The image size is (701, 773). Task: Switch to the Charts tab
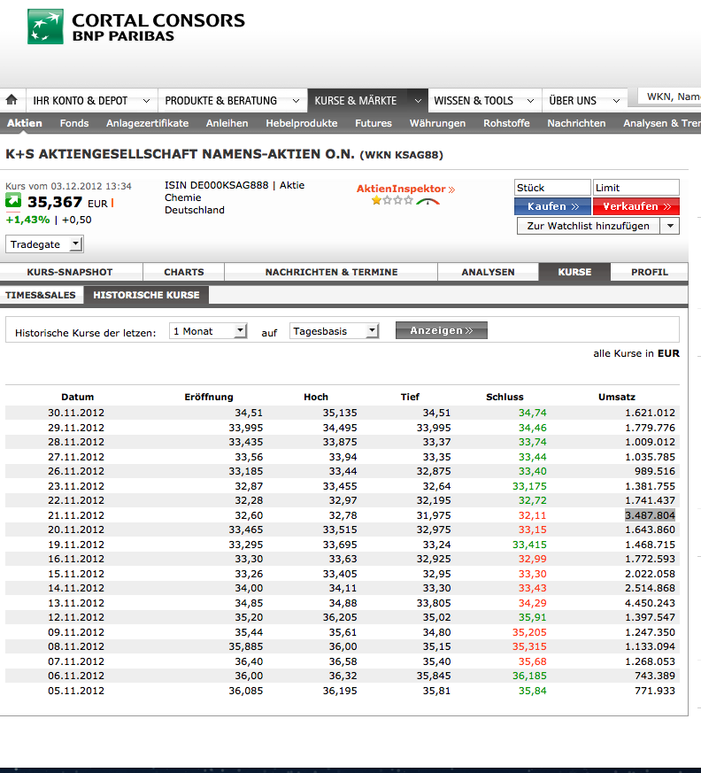point(184,272)
